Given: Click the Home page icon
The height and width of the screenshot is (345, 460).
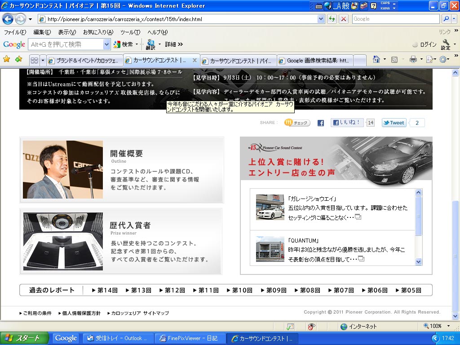Looking at the screenshot, I should click(x=376, y=60).
